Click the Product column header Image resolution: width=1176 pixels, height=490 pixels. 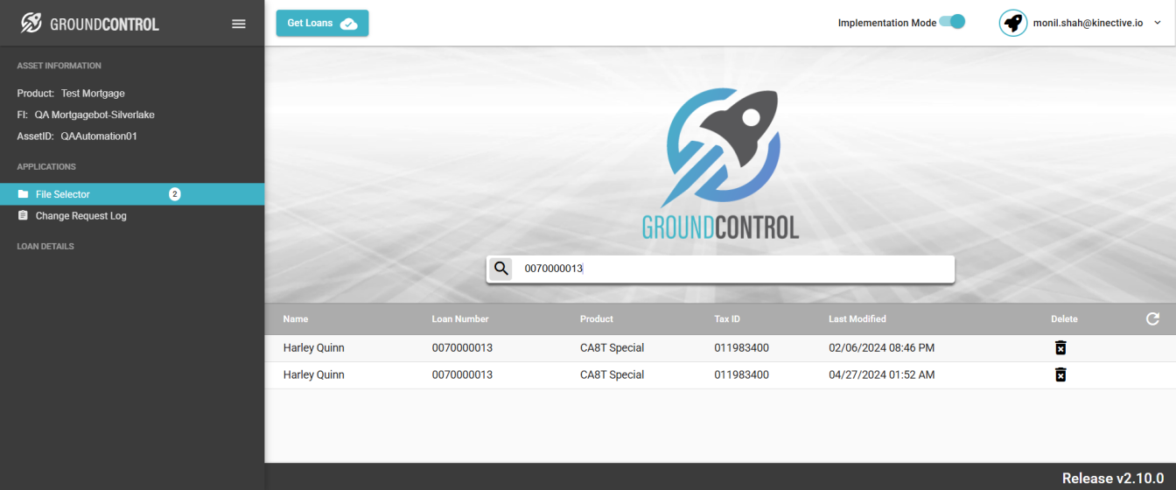597,319
